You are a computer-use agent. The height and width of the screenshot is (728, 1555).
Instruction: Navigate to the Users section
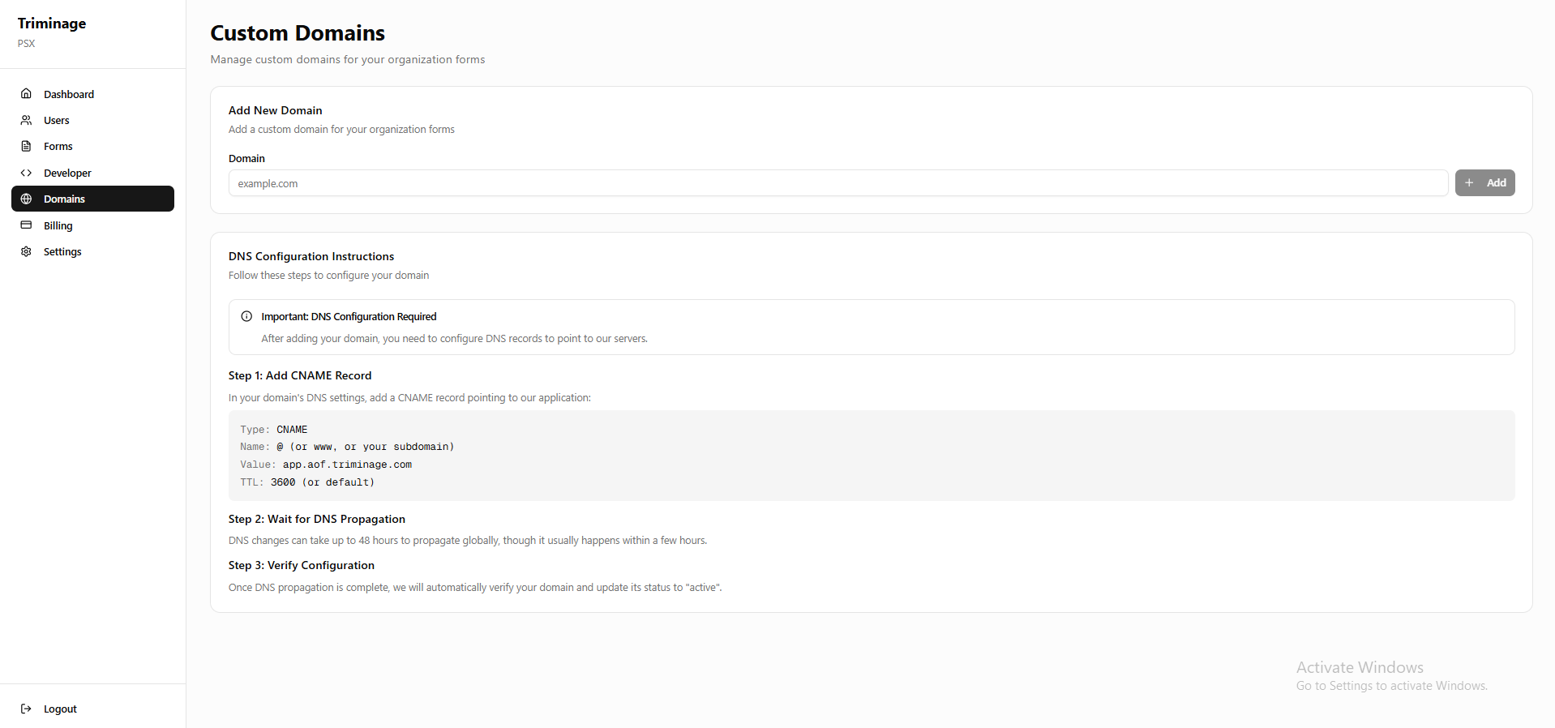pos(55,120)
